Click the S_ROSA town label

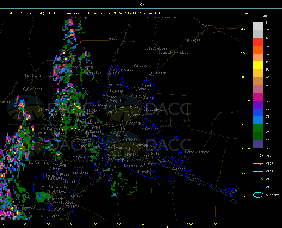coord(164,160)
